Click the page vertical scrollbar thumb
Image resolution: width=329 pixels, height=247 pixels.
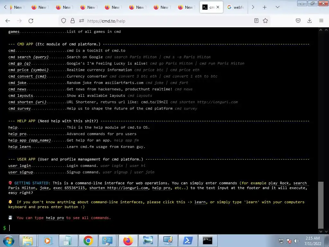[321, 205]
